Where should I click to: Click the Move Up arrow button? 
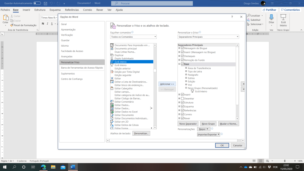243,84
